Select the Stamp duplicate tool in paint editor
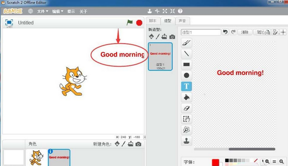This screenshot has height=166, width=288. click(186, 141)
